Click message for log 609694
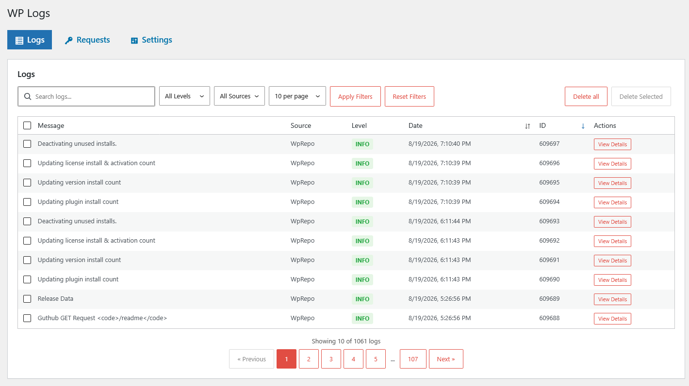 pyautogui.click(x=78, y=202)
